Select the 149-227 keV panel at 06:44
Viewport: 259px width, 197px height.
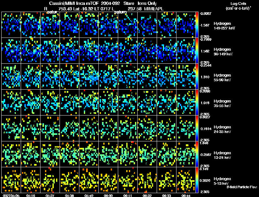pos(186,25)
